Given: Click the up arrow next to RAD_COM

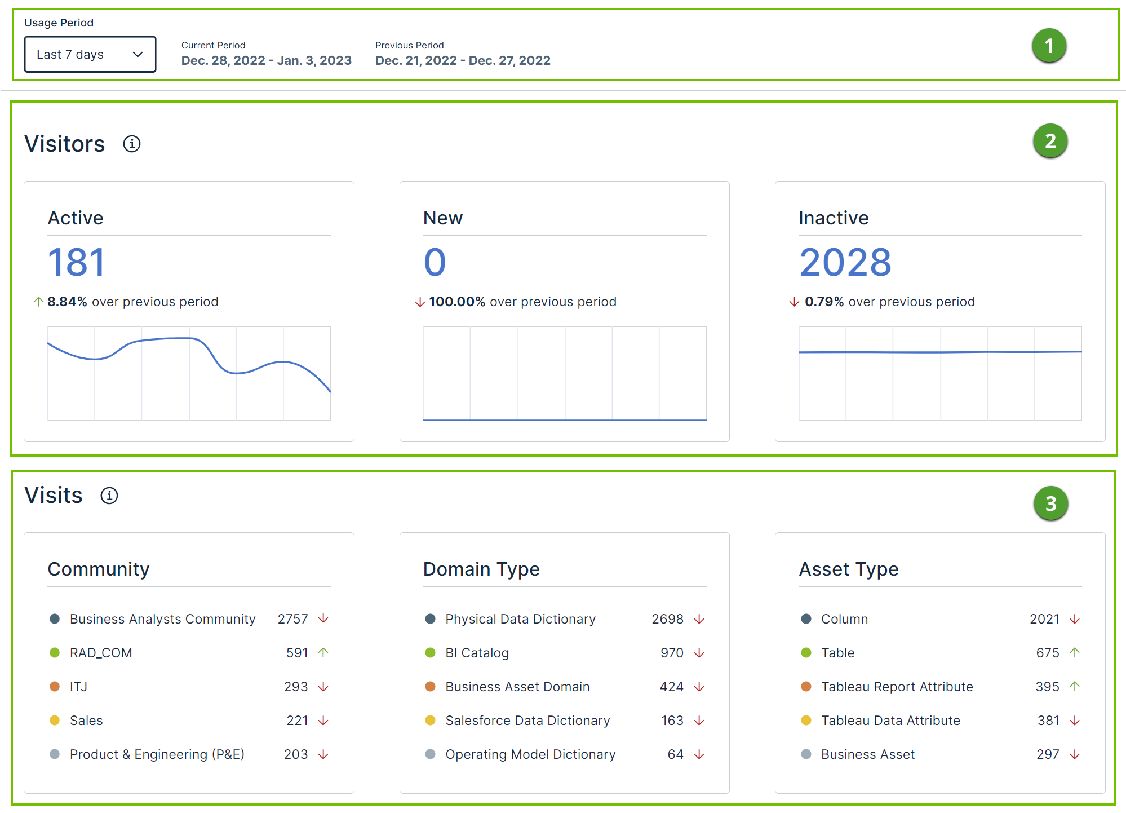Looking at the screenshot, I should [322, 652].
